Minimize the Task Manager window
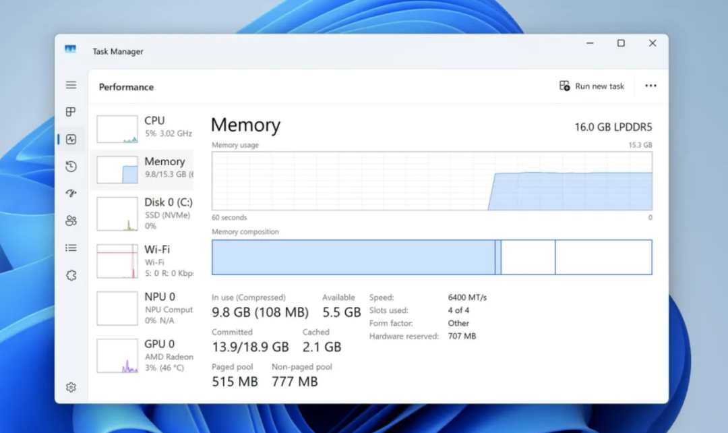This screenshot has width=728, height=433. point(590,43)
